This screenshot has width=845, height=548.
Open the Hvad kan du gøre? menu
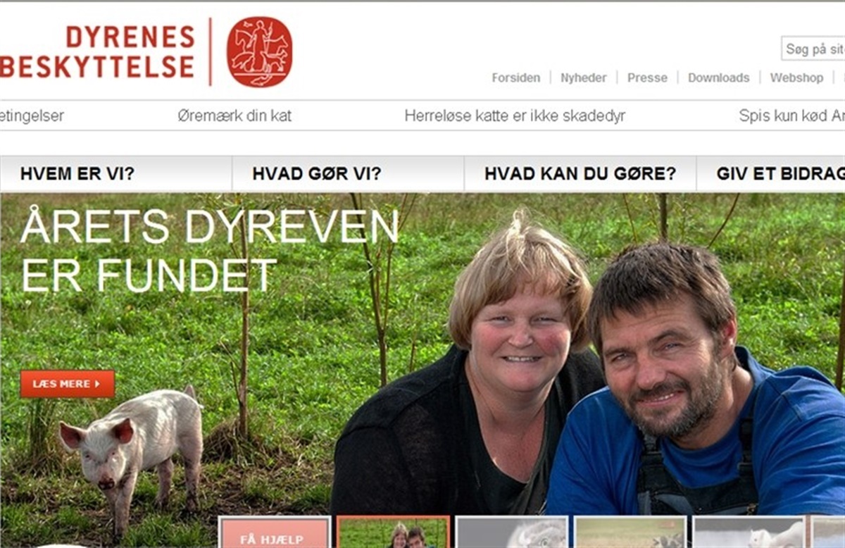pos(580,174)
